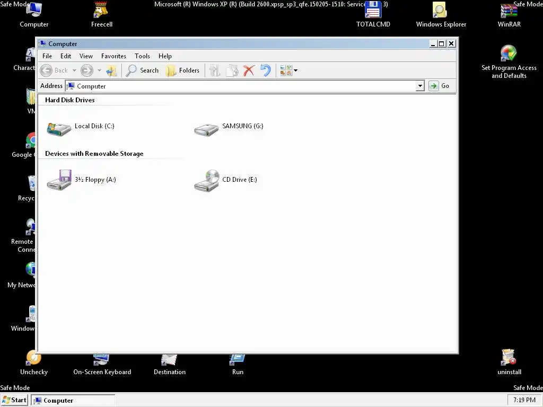Image resolution: width=543 pixels, height=407 pixels.
Task: Open Local Disk (C:) drive
Action: pos(81,128)
